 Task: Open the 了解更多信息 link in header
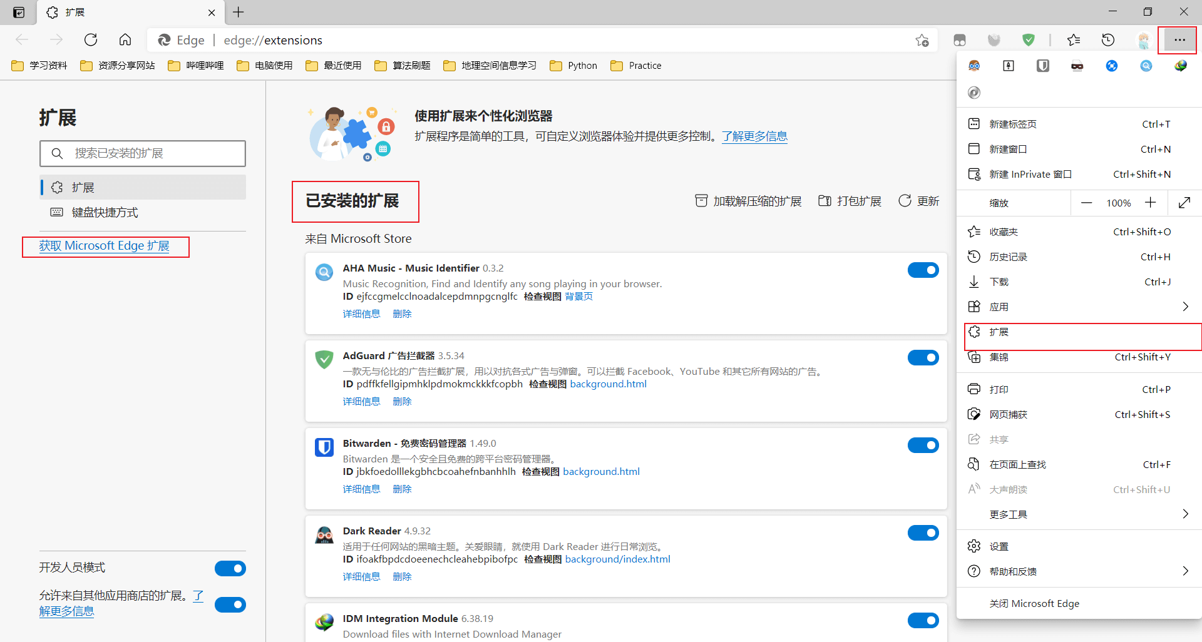(x=754, y=136)
